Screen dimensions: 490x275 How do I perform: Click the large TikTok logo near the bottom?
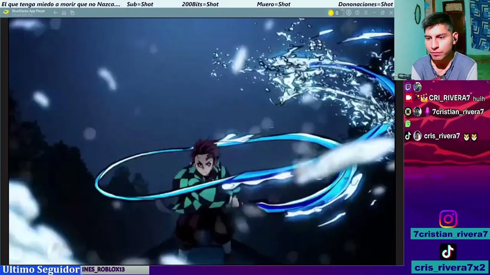coord(448,252)
